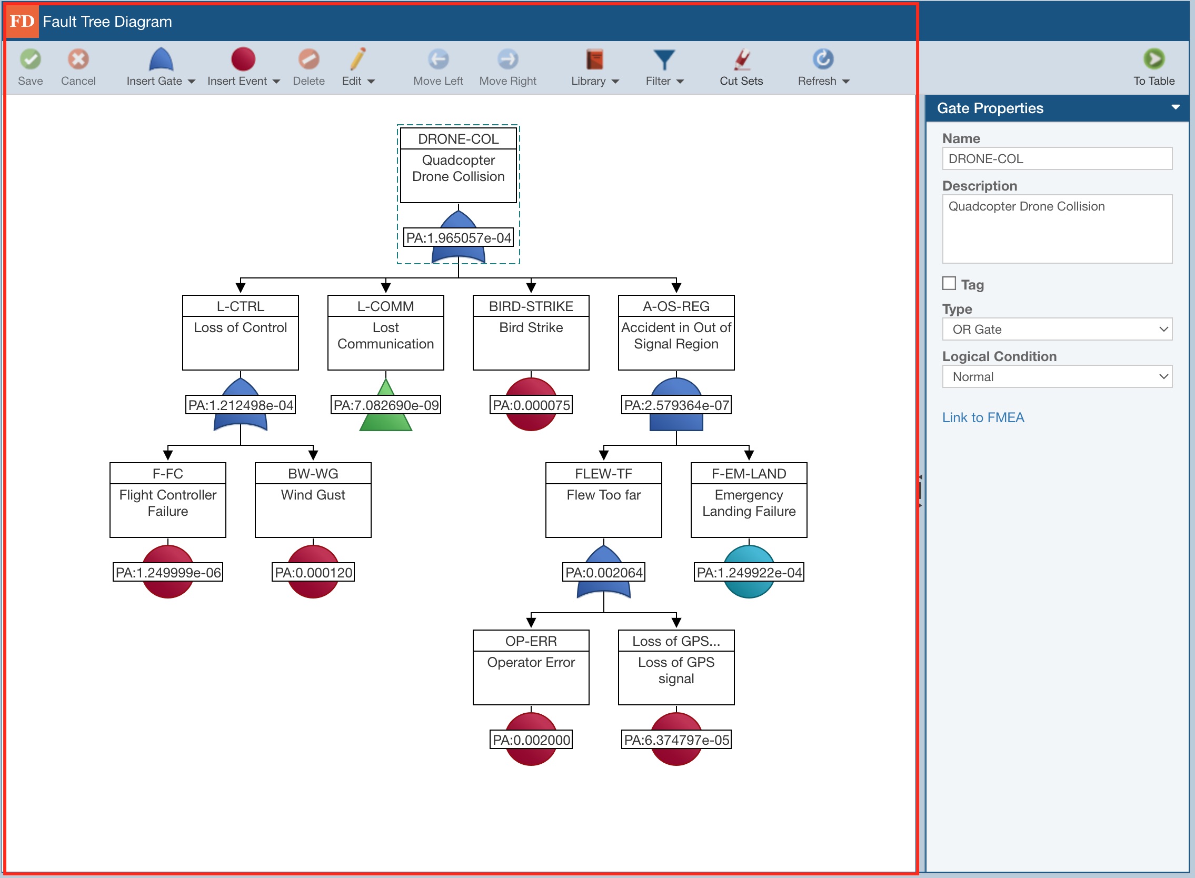Open the Logical Condition dropdown

coord(1057,377)
